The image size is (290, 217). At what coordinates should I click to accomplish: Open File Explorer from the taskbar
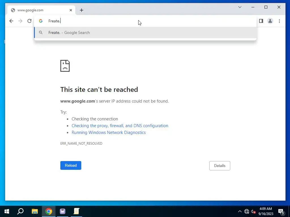click(x=35, y=211)
